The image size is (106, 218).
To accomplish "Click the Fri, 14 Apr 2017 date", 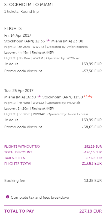I will 18,35.
